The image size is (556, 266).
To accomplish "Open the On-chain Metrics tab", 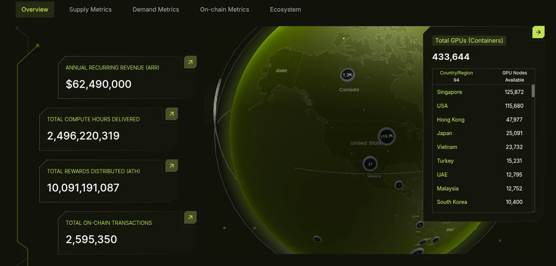I will (x=225, y=9).
